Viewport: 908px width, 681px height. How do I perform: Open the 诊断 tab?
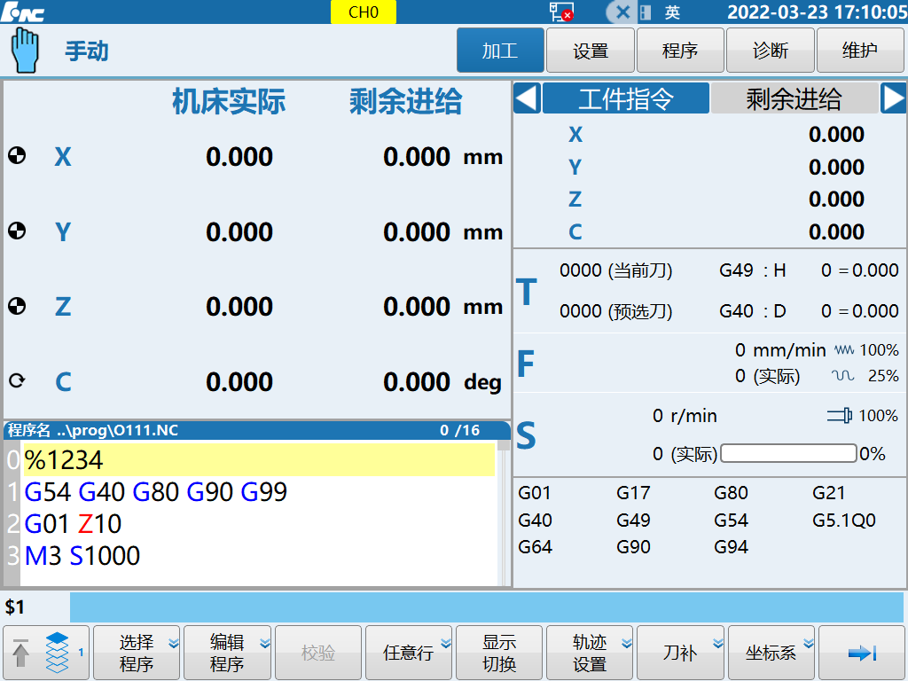770,51
